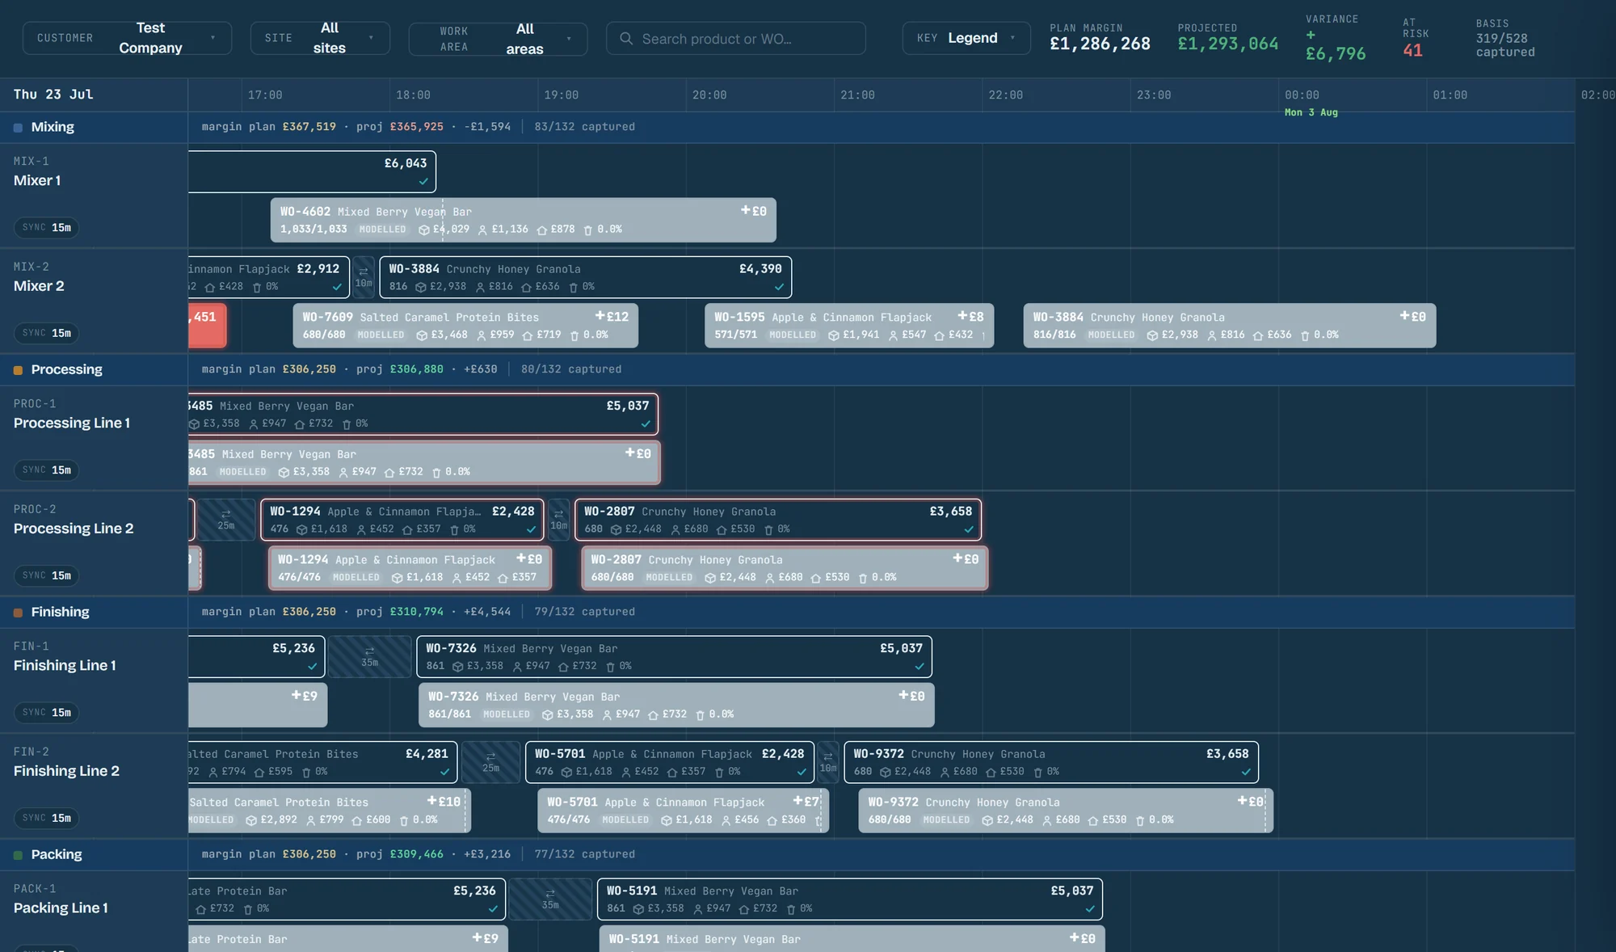The height and width of the screenshot is (952, 1616).
Task: Open the Work Area dropdown showing All areas
Action: click(x=498, y=39)
